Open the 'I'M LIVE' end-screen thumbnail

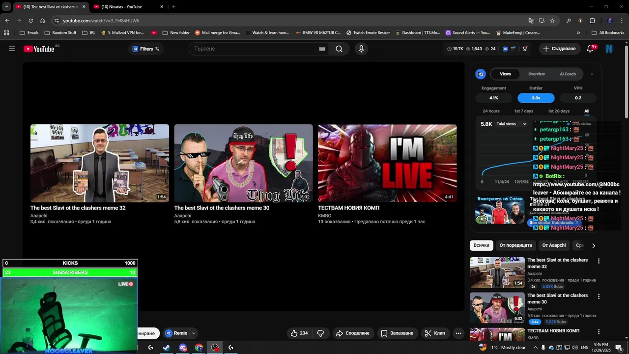pos(387,163)
